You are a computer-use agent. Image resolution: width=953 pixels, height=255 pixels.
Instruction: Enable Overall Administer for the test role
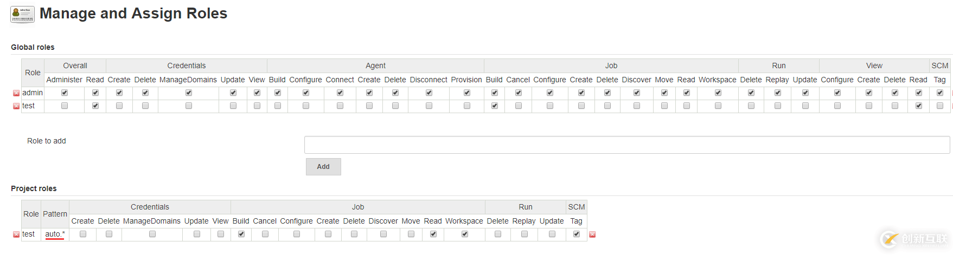coord(65,106)
